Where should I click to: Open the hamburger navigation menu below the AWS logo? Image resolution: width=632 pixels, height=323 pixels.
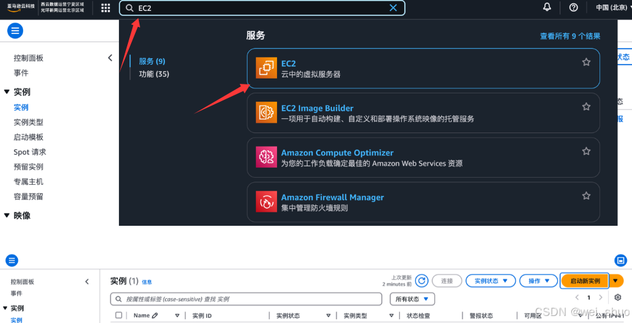[15, 31]
